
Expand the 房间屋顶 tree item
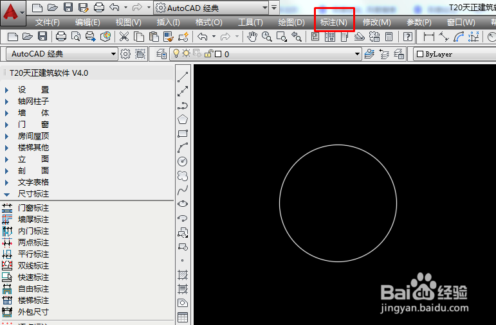(6, 136)
